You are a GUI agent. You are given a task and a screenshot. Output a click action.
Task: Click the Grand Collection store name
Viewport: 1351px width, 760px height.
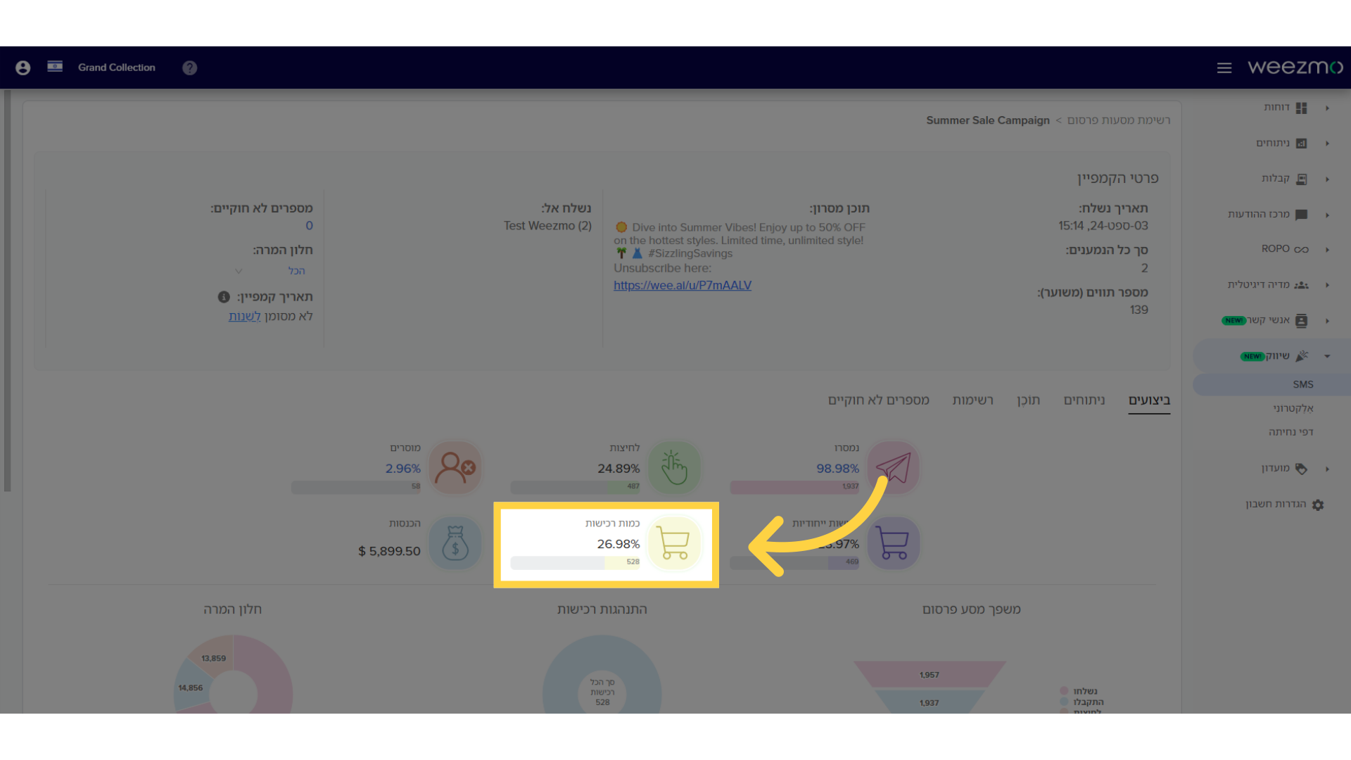coord(116,68)
